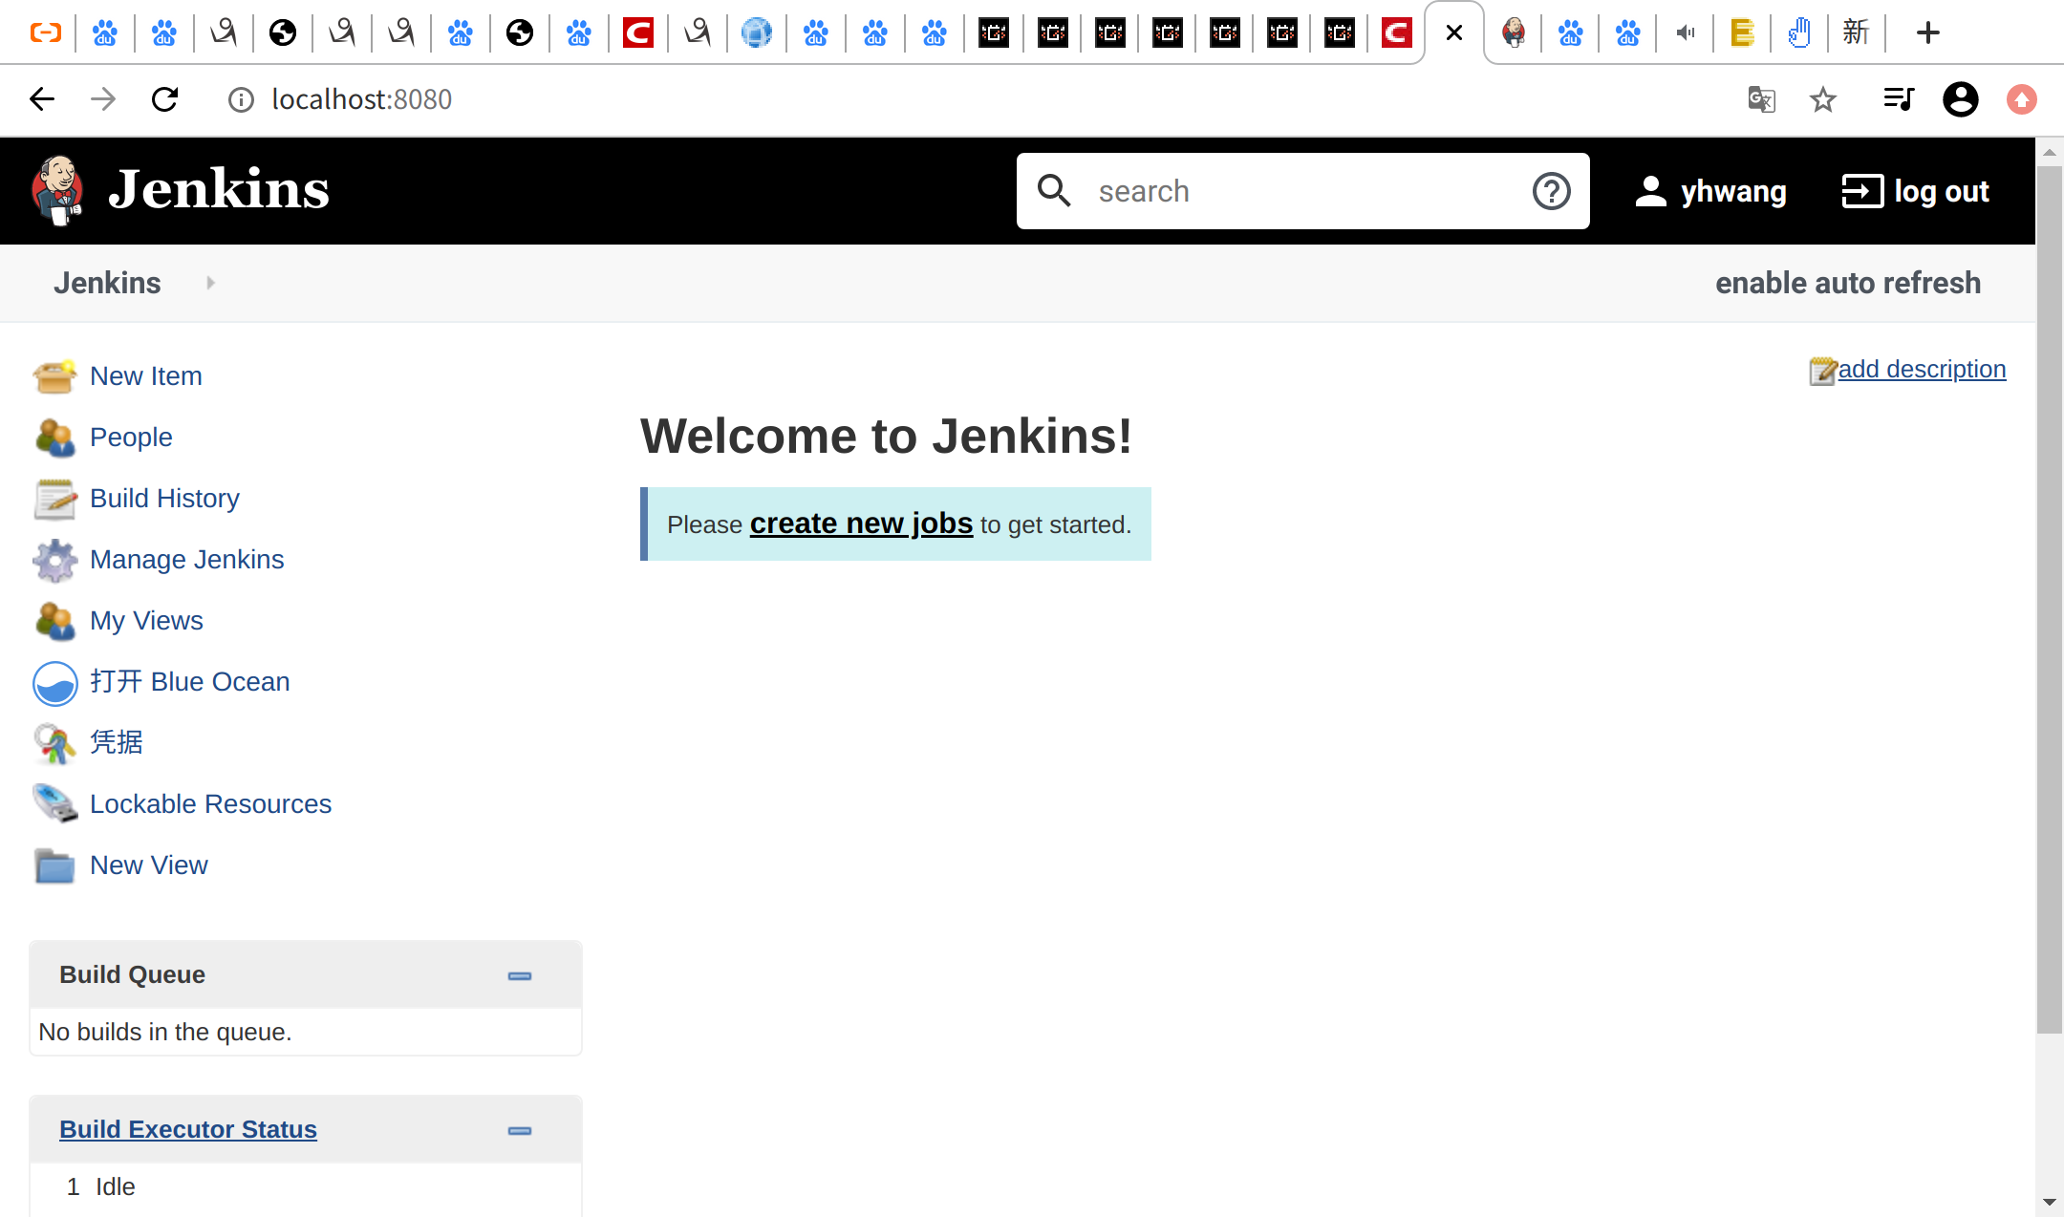Switch to the Jenkins browser tab
The height and width of the screenshot is (1217, 2064).
(1513, 33)
